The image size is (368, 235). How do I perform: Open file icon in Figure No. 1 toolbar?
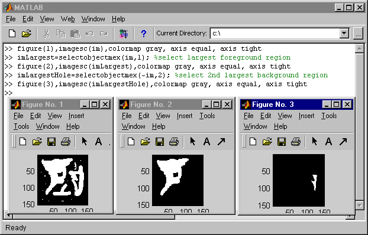point(37,142)
